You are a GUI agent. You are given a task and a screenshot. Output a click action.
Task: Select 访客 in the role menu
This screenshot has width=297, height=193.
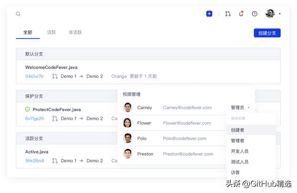[251, 172]
